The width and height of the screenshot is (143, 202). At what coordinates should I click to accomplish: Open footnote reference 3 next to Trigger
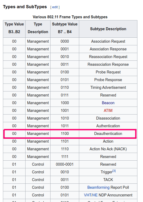tap(114, 171)
